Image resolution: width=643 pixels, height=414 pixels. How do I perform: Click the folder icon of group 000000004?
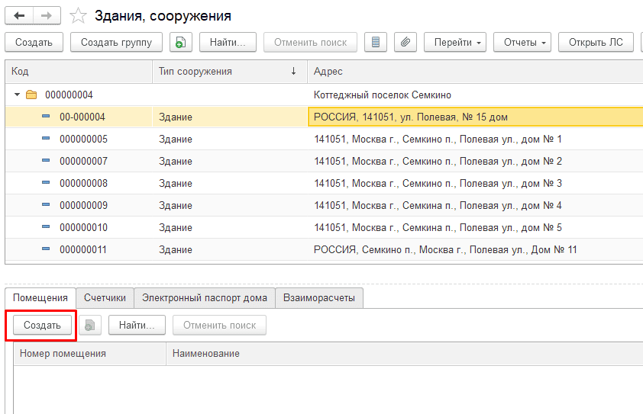tap(31, 95)
